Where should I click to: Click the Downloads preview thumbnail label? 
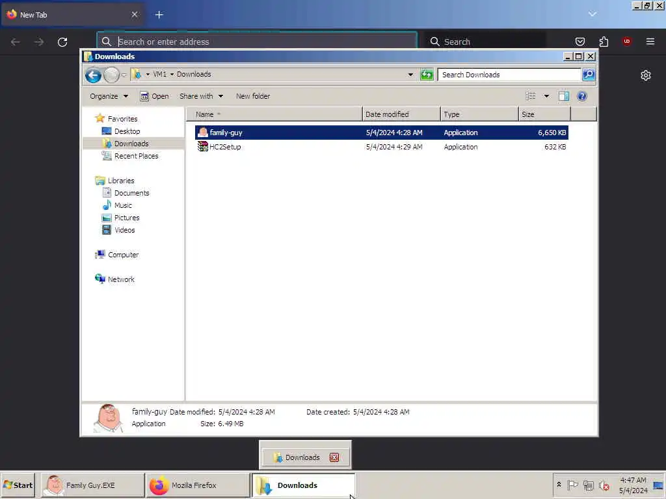pos(302,457)
